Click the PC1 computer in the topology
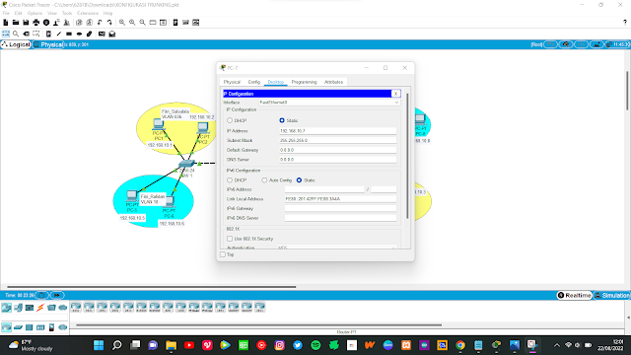Viewport: 631px width, 355px height. click(158, 124)
